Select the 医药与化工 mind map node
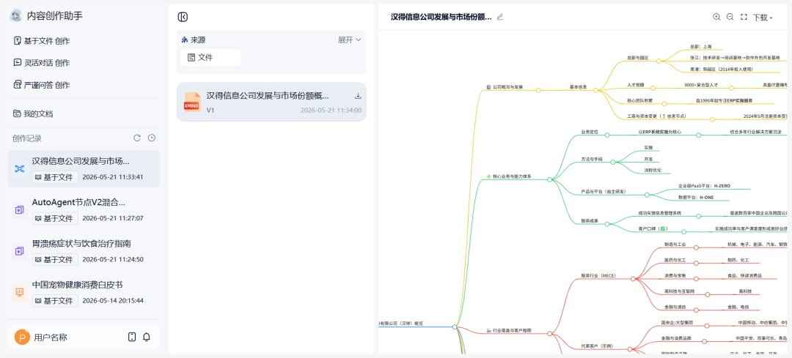792x358 pixels. [x=675, y=260]
